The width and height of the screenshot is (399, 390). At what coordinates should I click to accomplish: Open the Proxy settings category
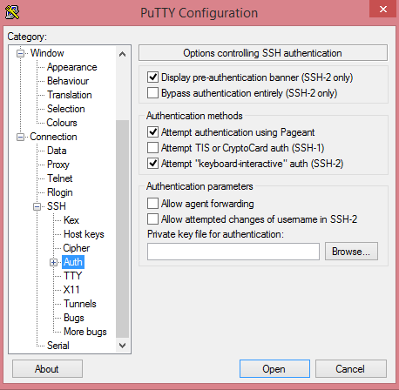pyautogui.click(x=58, y=165)
